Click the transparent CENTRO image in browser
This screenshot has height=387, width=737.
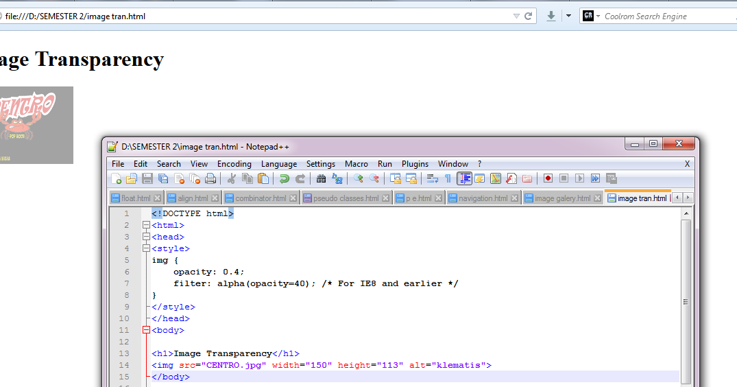pyautogui.click(x=36, y=125)
